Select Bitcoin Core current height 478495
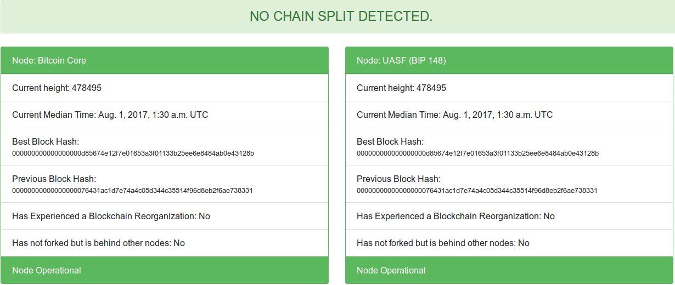 pos(57,88)
